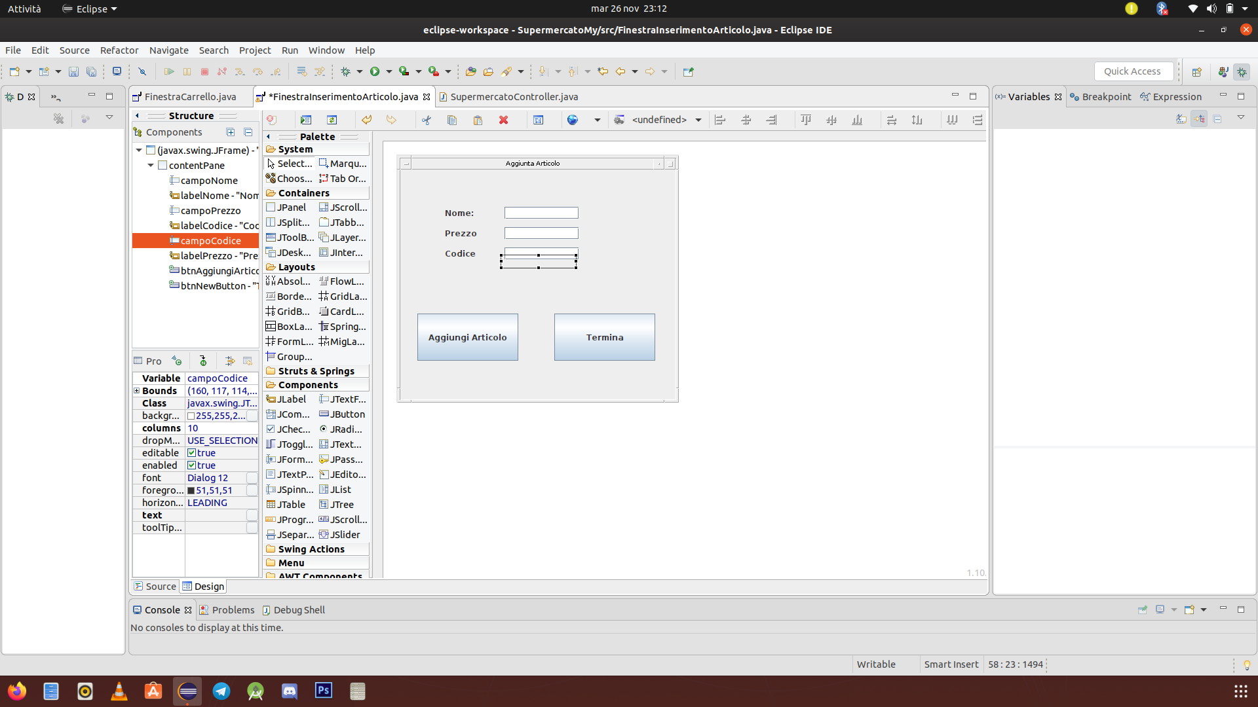The image size is (1258, 707).
Task: Click the Aggiungi Articolo button in design
Action: (x=468, y=337)
